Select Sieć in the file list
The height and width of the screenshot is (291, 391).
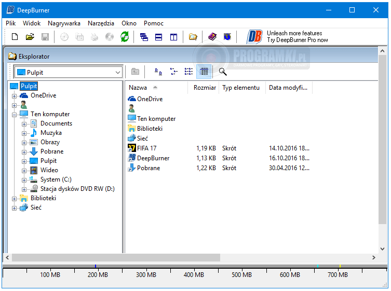coord(142,138)
